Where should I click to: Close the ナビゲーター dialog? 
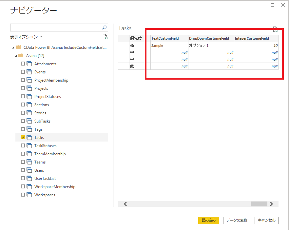tap(283, 5)
